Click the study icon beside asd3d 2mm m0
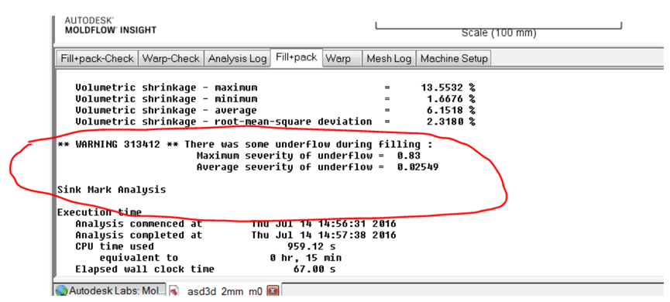670x302 pixels. [174, 292]
